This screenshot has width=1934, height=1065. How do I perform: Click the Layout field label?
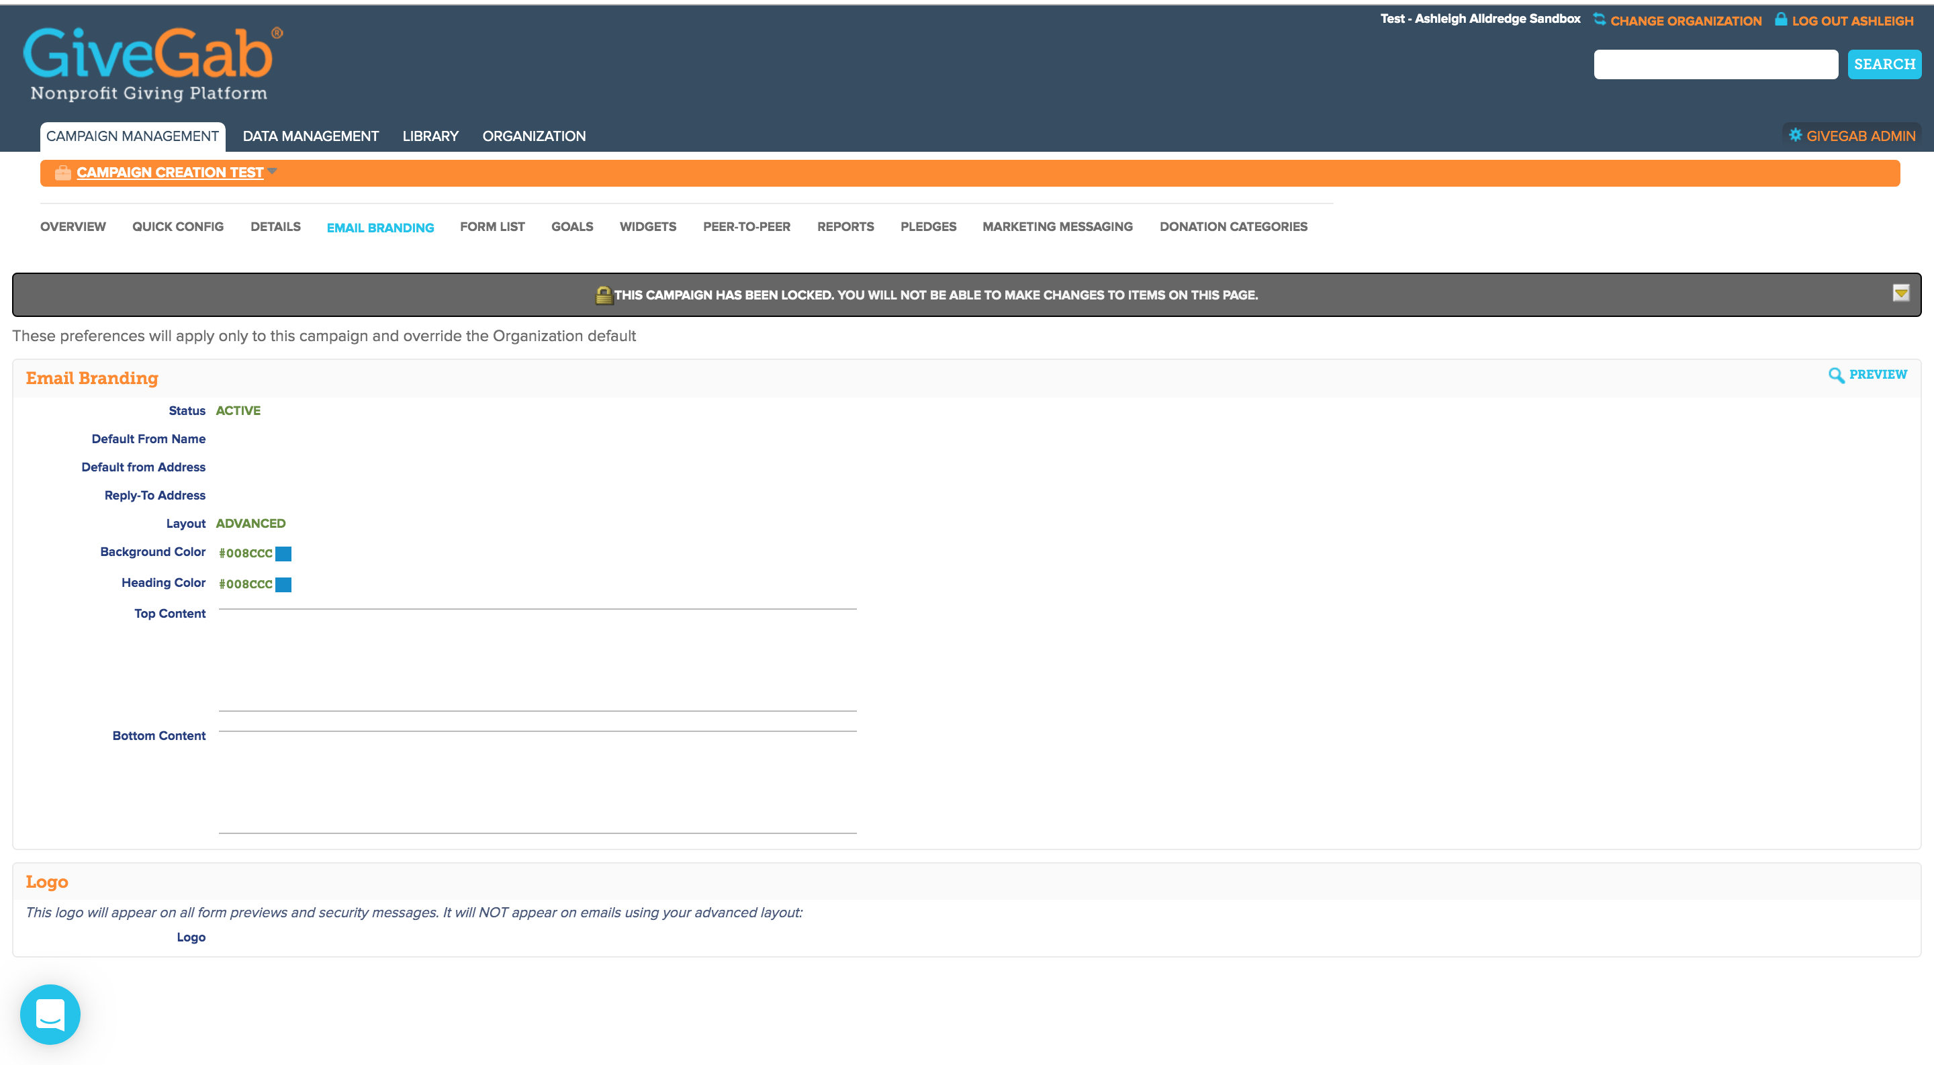click(x=185, y=524)
